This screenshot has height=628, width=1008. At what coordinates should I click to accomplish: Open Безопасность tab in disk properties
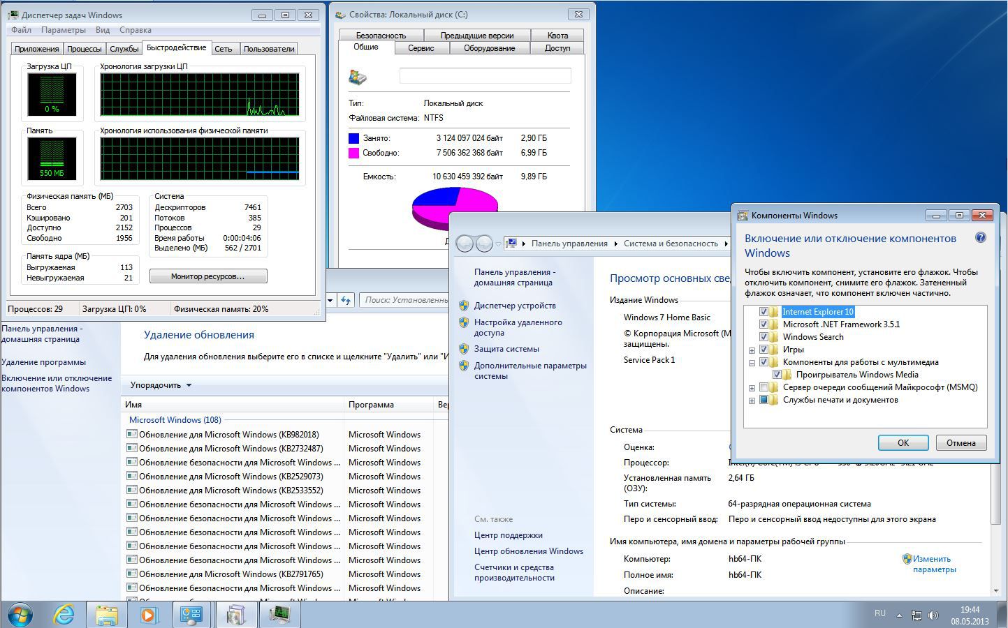(381, 35)
